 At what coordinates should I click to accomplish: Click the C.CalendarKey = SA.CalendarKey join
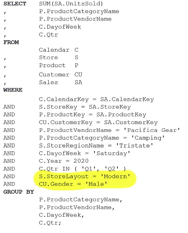[x=96, y=99]
